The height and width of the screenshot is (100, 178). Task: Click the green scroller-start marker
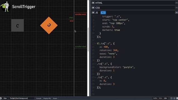[x=81, y=47]
